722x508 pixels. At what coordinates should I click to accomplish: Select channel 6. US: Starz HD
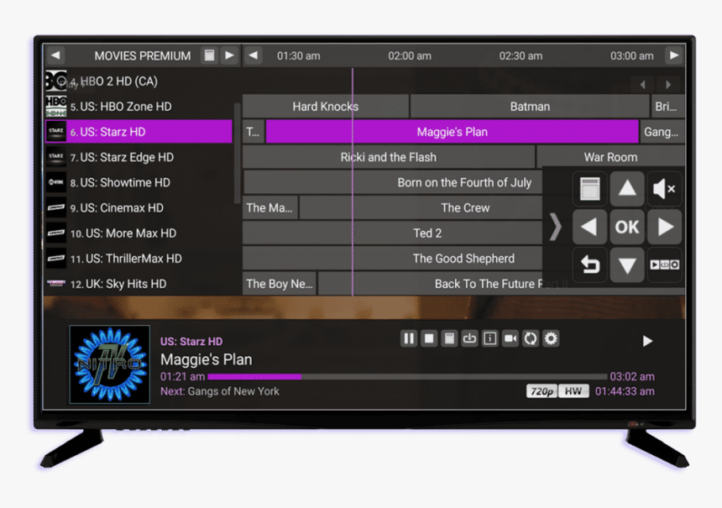pos(139,132)
